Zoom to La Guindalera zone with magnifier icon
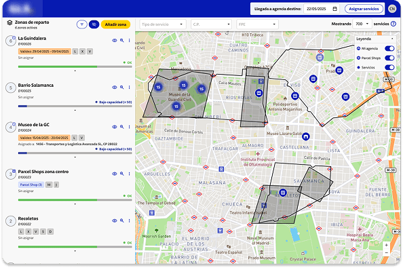Screen dimensions: 403x268 [x=122, y=40]
